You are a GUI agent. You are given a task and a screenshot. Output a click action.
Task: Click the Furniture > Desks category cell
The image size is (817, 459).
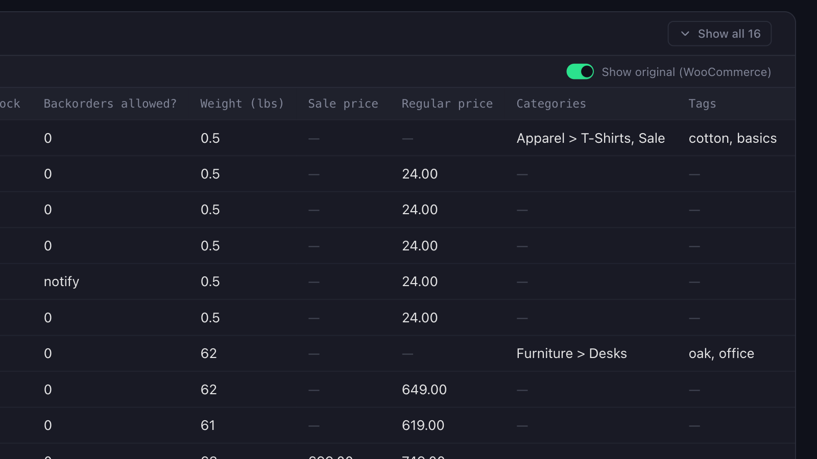pos(571,353)
